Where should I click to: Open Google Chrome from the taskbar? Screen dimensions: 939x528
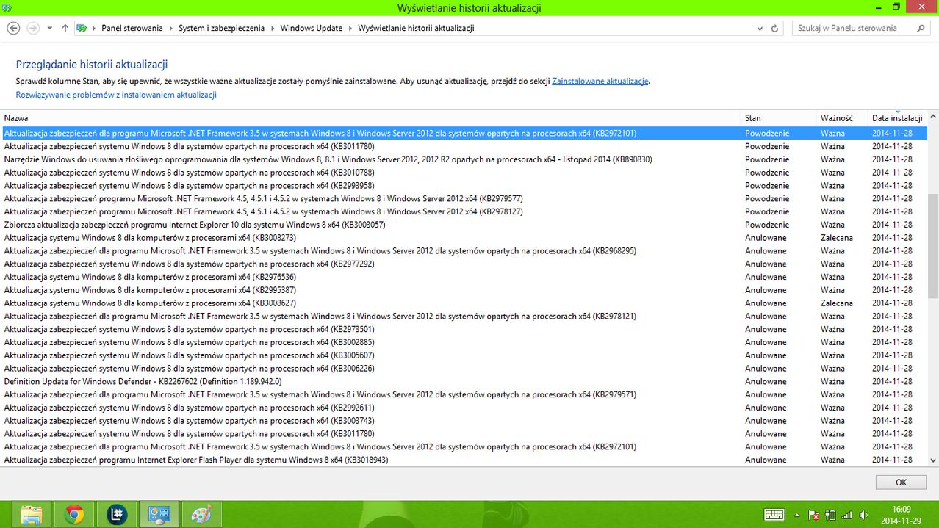73,514
